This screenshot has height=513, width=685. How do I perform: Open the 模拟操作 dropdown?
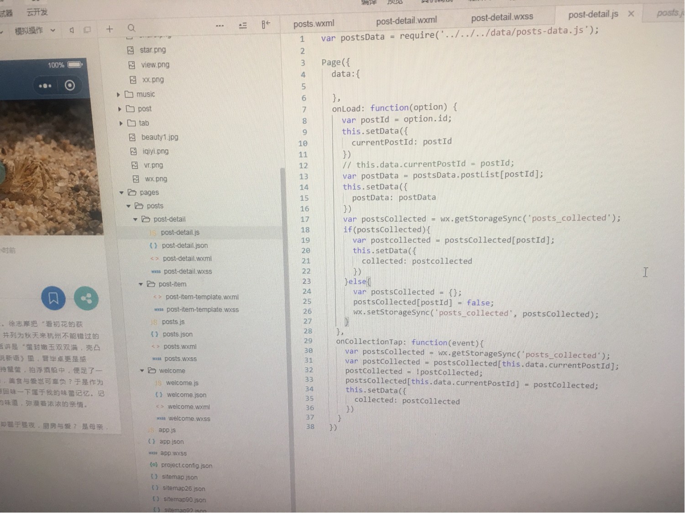click(35, 31)
